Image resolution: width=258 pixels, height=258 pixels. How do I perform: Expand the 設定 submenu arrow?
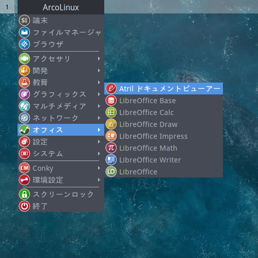[99, 142]
